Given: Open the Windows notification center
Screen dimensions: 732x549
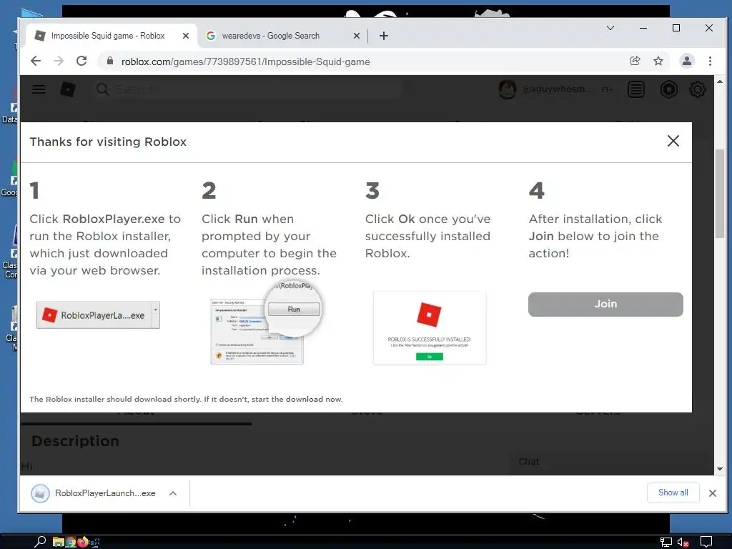Looking at the screenshot, I should [x=706, y=542].
